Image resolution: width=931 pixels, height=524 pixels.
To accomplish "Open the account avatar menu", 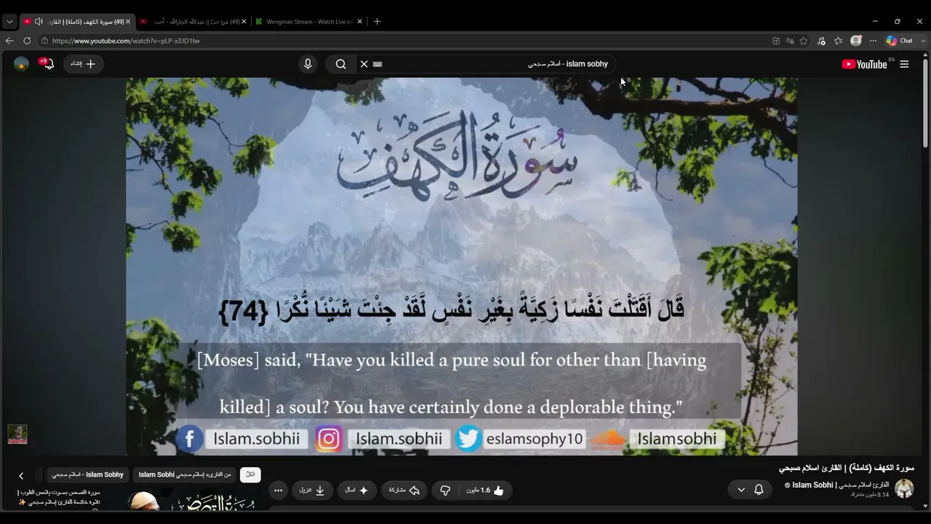I will pos(21,64).
